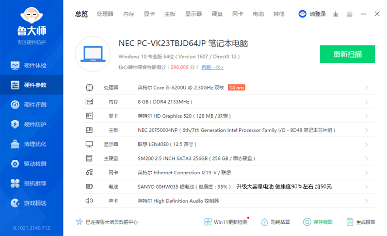This screenshot has height=236, width=387.
Task: Click the 8 GB ( DDR4 2133MHz ) text
Action: (165, 102)
